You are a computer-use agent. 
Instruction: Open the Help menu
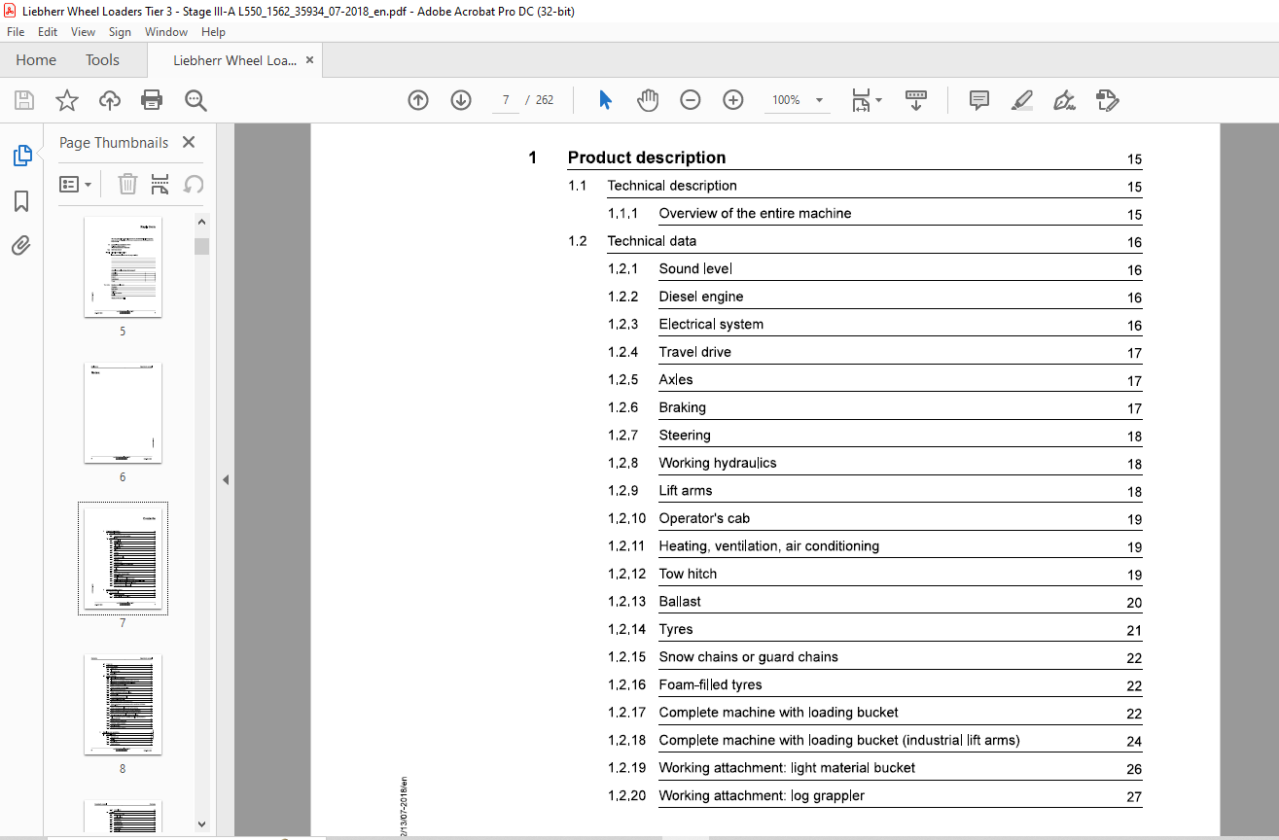(x=213, y=32)
